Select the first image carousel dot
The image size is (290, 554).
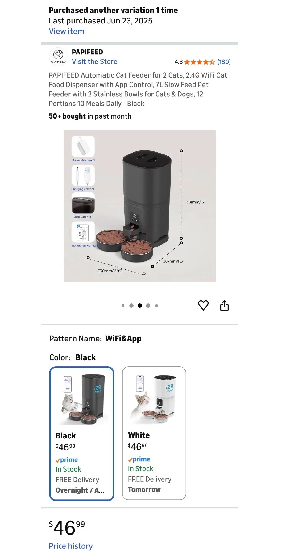tap(123, 306)
